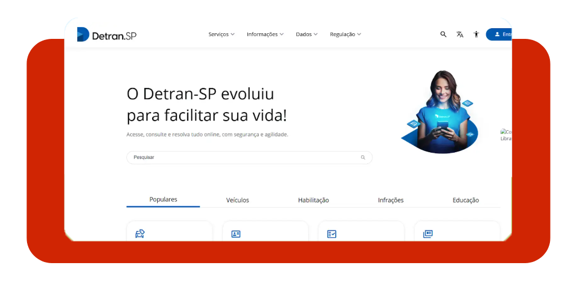Expand the Dados dropdown menu
The image size is (577, 302).
(307, 34)
